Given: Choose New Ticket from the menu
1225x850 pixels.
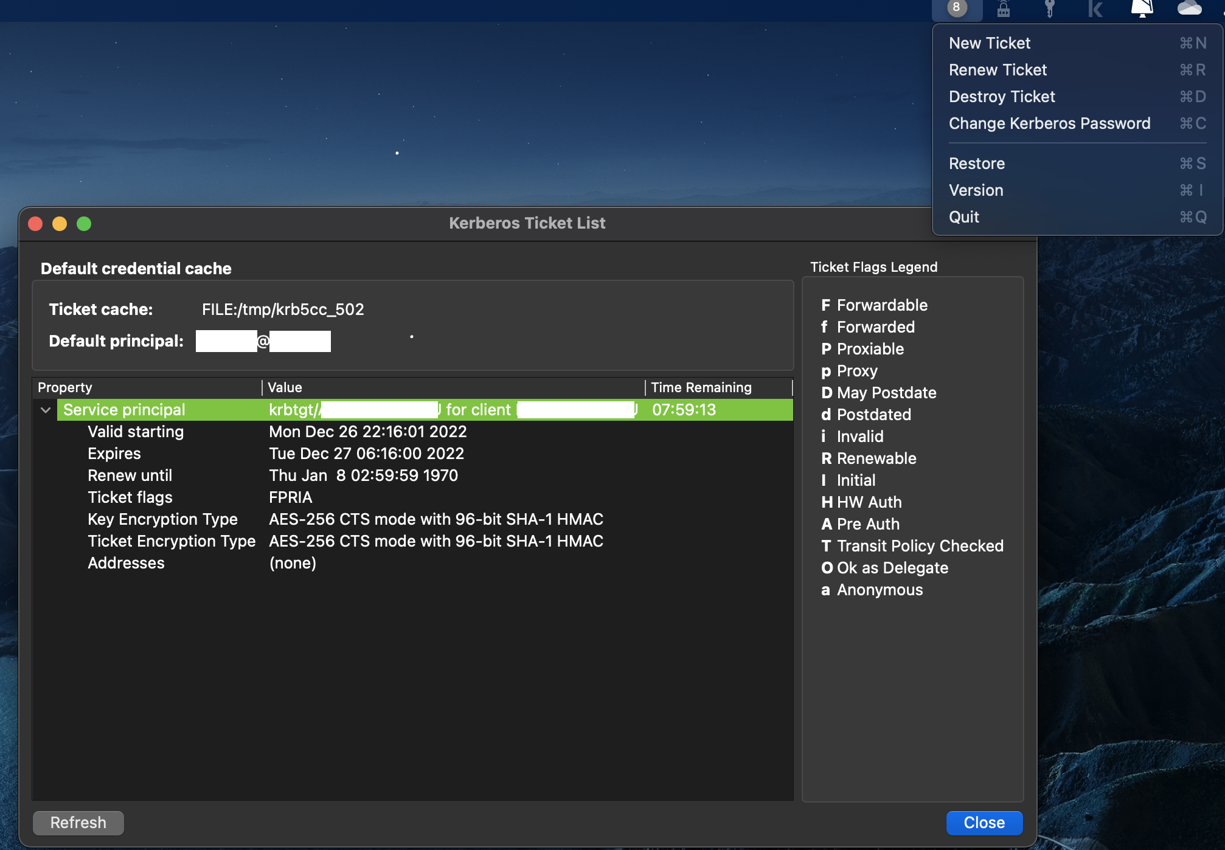Looking at the screenshot, I should click(x=990, y=43).
